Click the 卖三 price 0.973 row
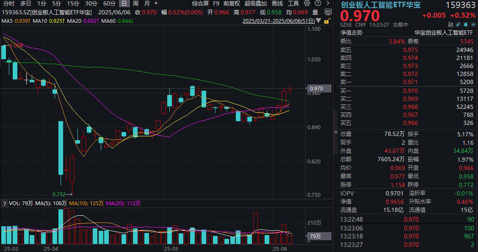The height and width of the screenshot is (252, 478). pyautogui.click(x=407, y=66)
